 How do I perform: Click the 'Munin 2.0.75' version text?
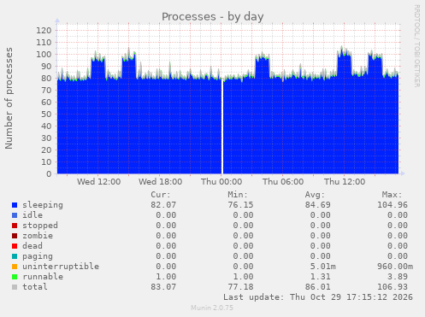[x=212, y=308]
